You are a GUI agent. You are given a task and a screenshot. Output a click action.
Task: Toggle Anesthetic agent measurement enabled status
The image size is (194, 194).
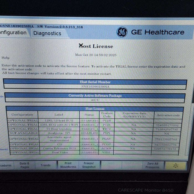(89, 139)
